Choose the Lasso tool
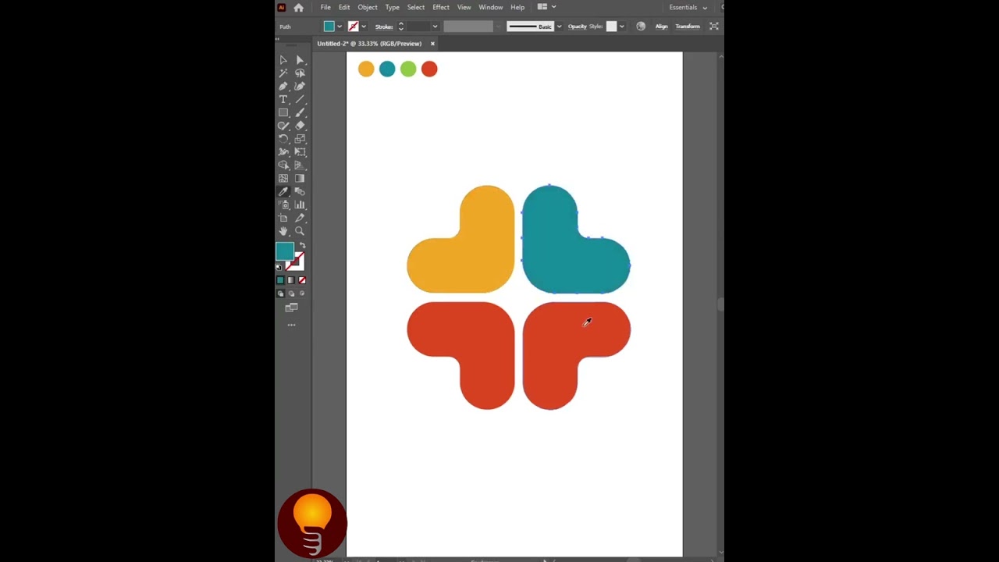This screenshot has width=999, height=562. pyautogui.click(x=300, y=73)
